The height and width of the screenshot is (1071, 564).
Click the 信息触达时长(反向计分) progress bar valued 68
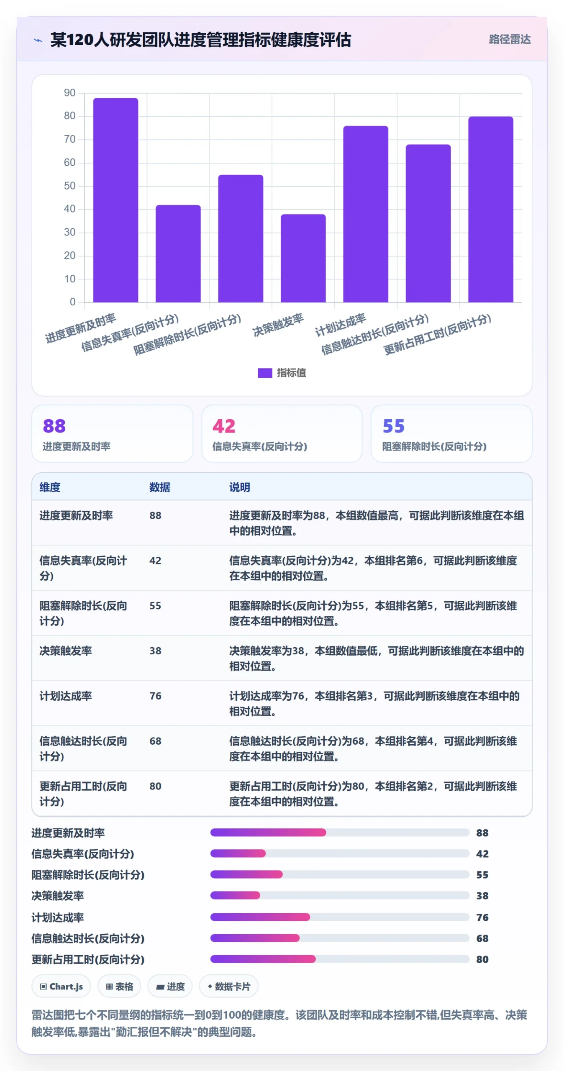339,938
